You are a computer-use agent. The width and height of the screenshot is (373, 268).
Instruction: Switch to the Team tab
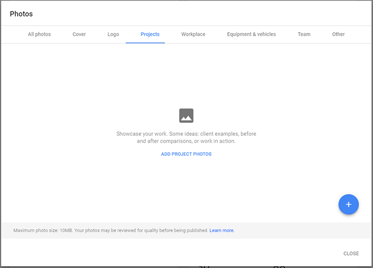click(304, 34)
